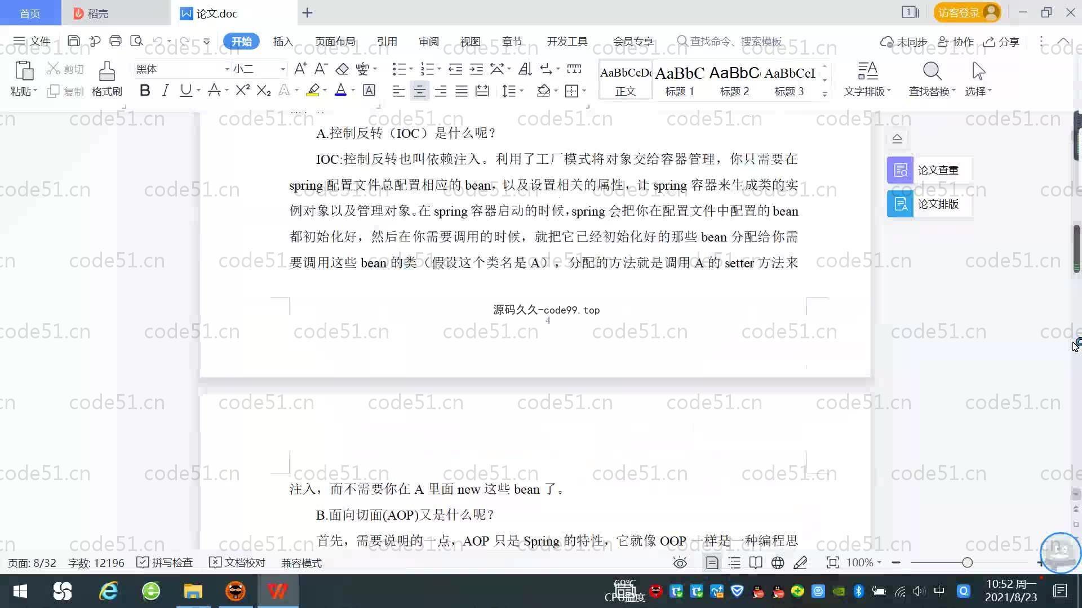Switch to the 稻壳 document tab
Image resolution: width=1082 pixels, height=608 pixels.
pos(116,13)
